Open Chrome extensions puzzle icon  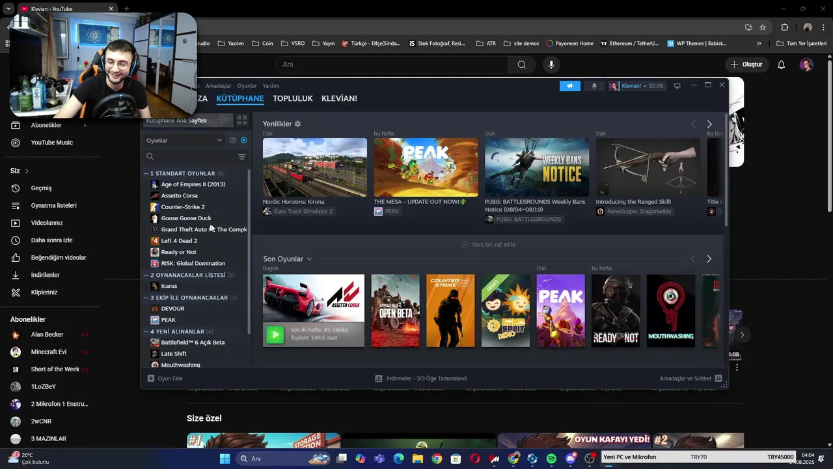tap(784, 27)
